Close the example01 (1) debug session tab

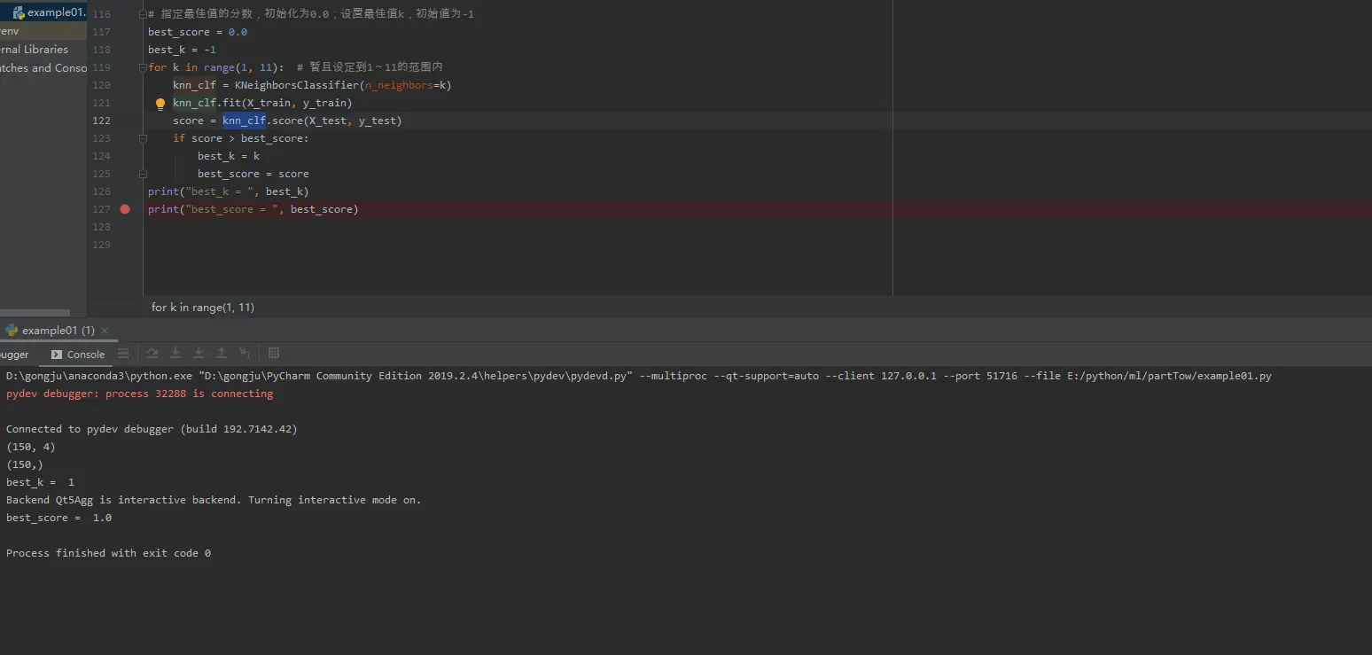(105, 331)
